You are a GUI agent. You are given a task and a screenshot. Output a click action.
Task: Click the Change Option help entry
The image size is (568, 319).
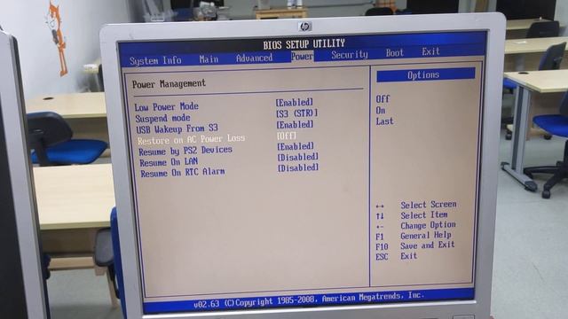(415, 226)
